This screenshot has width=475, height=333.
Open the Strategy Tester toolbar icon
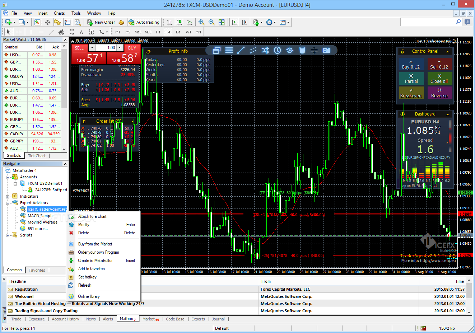pyautogui.click(x=77, y=22)
